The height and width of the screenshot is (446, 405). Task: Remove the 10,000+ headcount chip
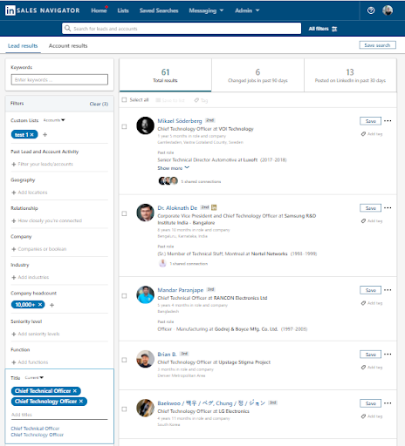point(40,304)
